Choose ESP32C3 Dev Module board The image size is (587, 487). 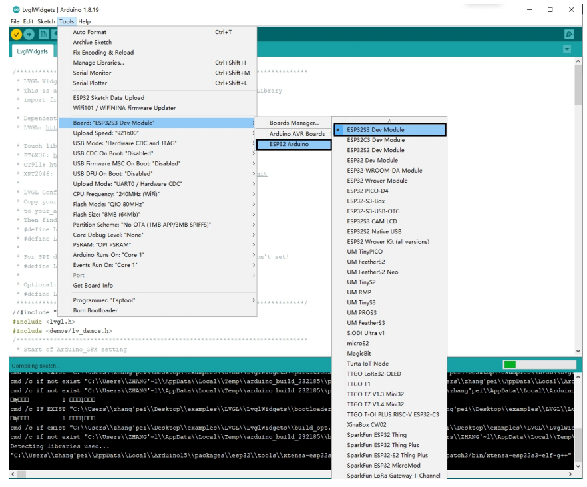[375, 140]
